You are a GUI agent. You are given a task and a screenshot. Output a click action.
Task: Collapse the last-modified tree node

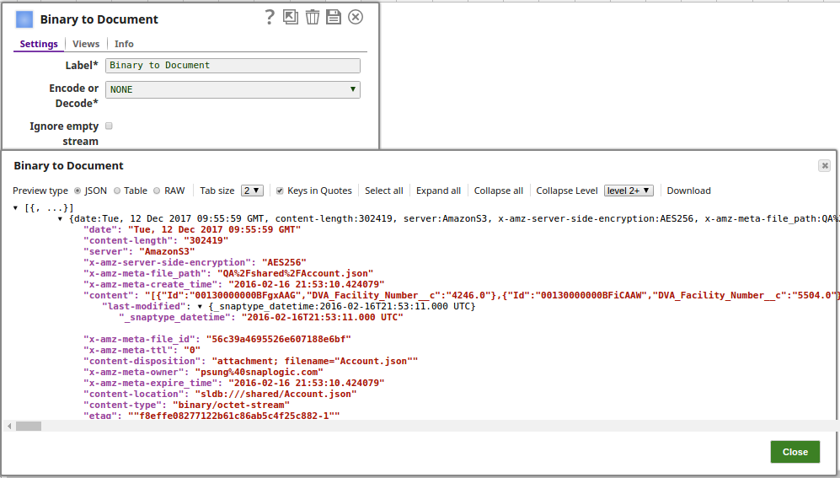coord(201,306)
